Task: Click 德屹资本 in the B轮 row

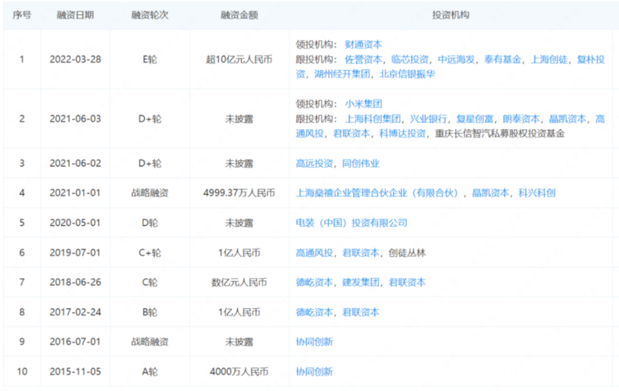Action: click(x=314, y=312)
